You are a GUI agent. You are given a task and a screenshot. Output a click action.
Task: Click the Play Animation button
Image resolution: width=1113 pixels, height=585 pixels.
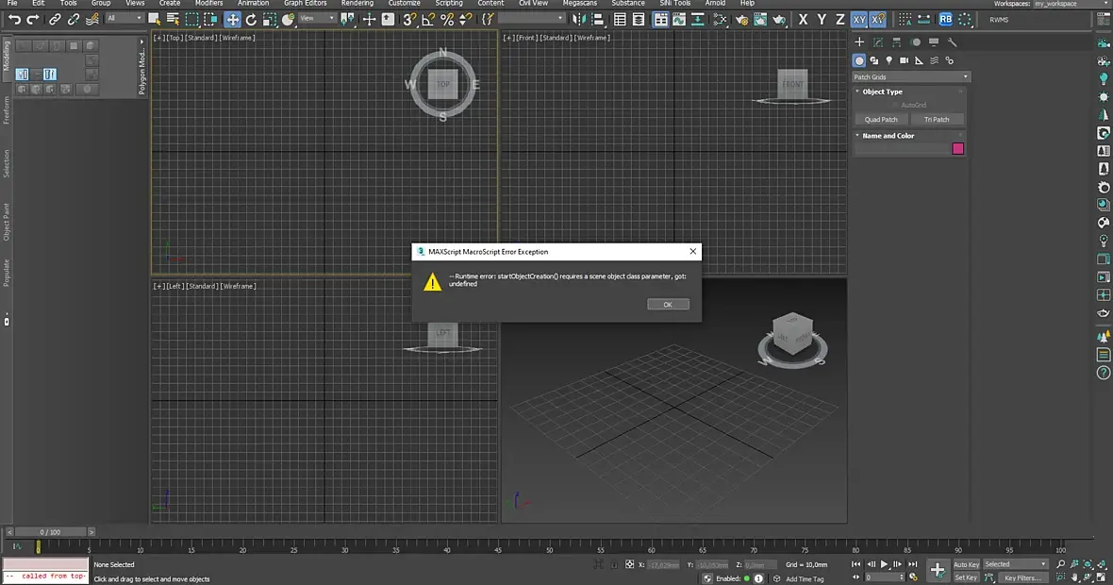coord(885,564)
